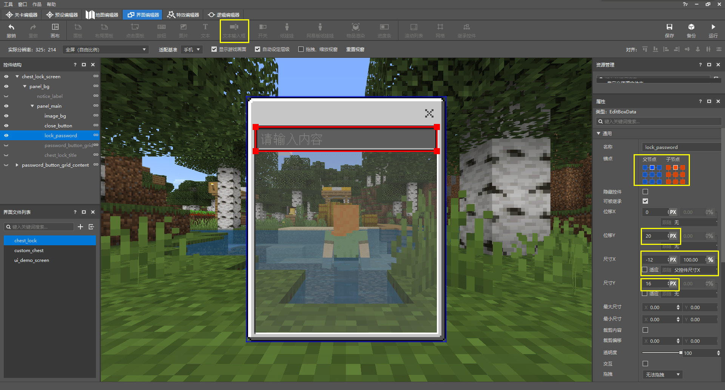Click the import icon beside the plus in 界面文件列表

[91, 227]
